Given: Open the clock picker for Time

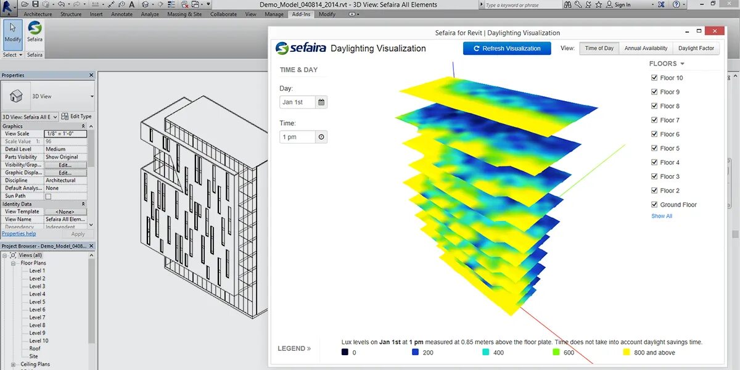Looking at the screenshot, I should (321, 137).
